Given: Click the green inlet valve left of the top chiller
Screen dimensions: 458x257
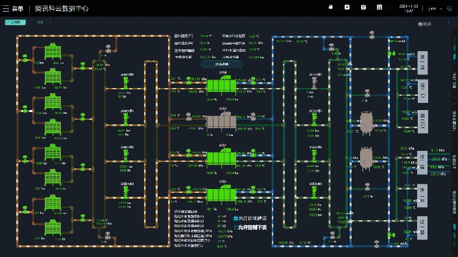Looking at the screenshot, I should tap(189, 80).
